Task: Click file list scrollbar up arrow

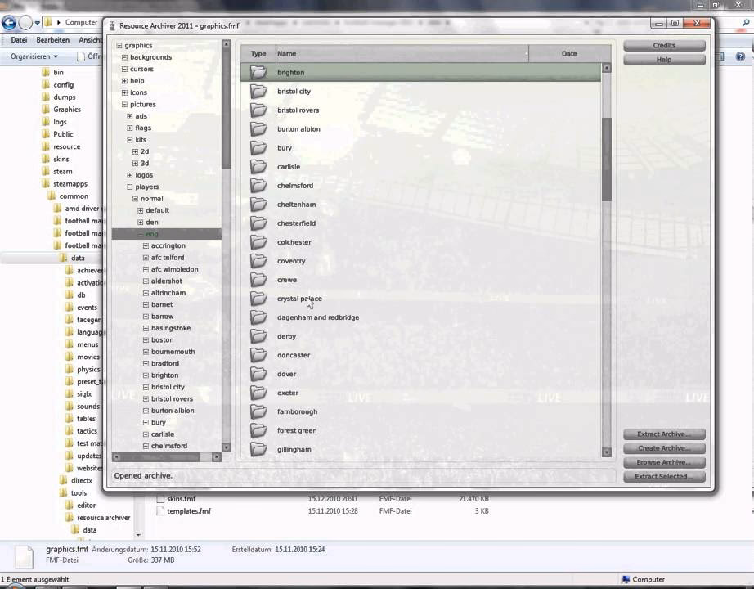Action: click(606, 68)
